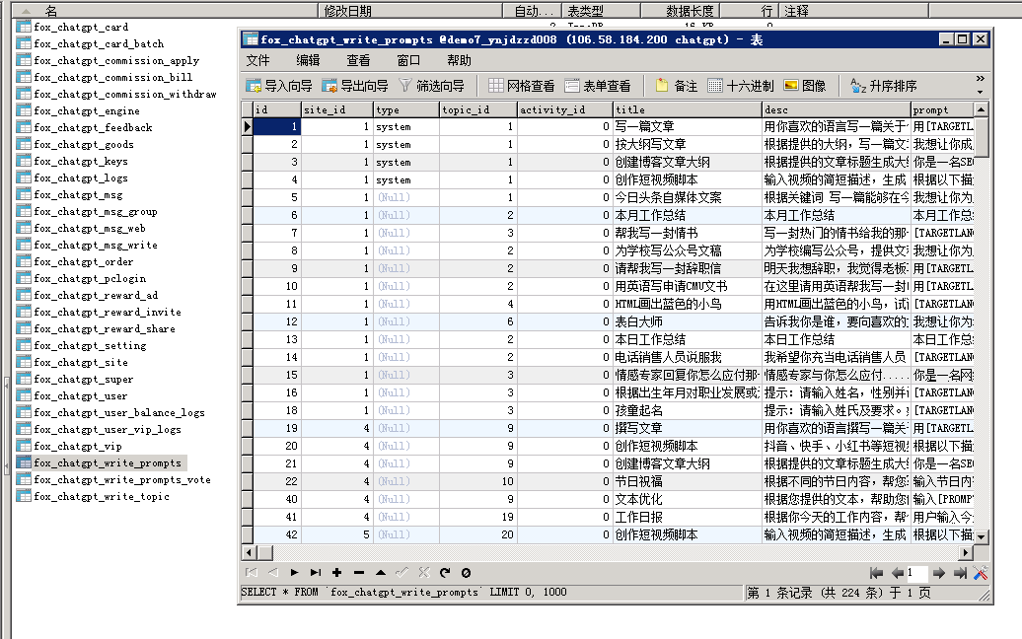Viewport: 1022px width, 639px height.
Task: Open the image viewer (图像)
Action: click(809, 85)
